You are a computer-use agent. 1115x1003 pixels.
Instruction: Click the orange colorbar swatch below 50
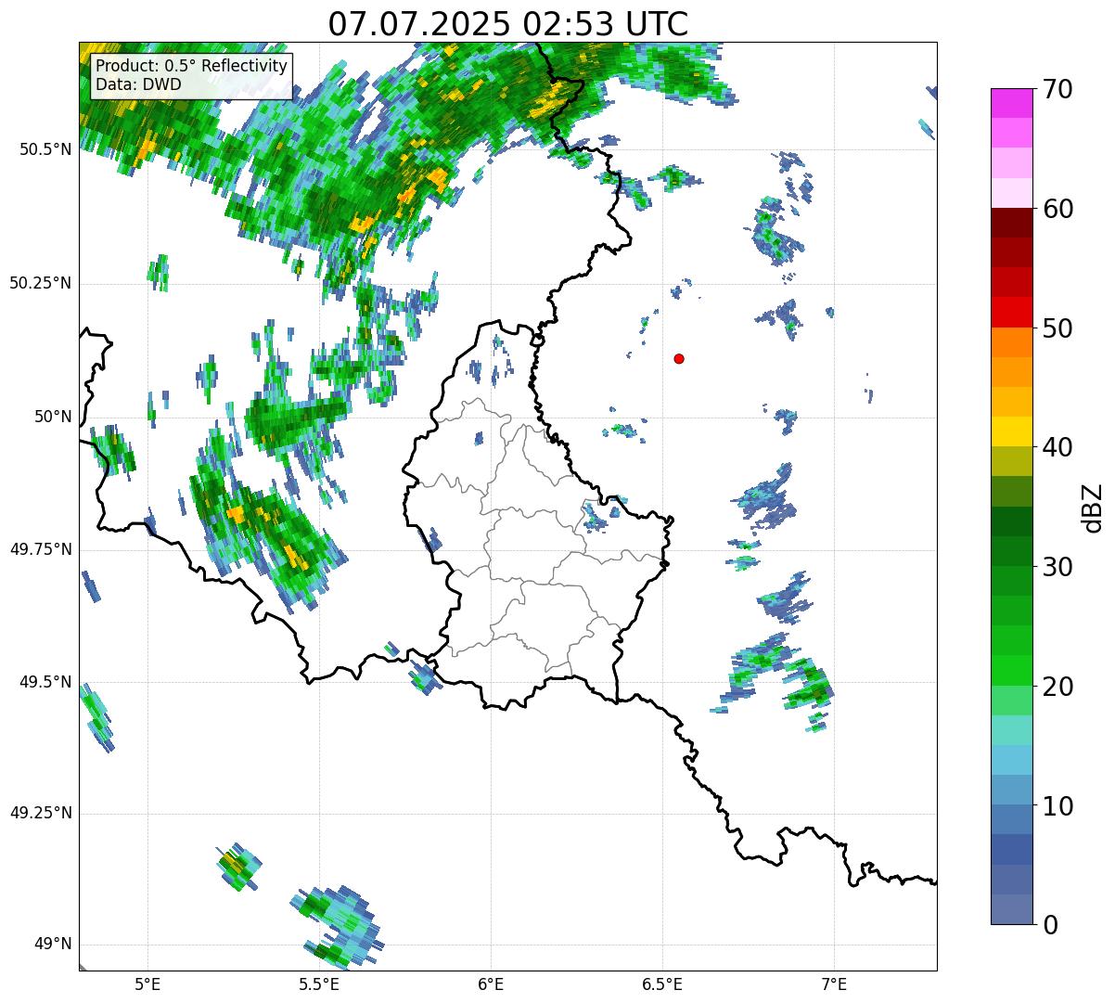coord(1011,342)
